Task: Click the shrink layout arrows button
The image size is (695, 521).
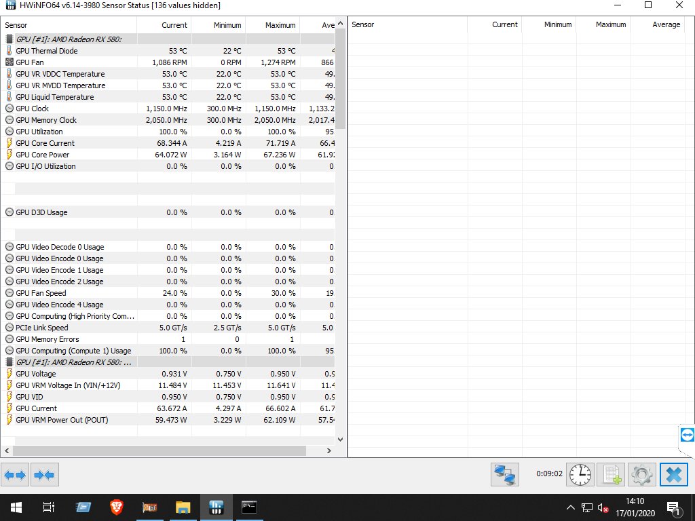Action: tap(44, 475)
